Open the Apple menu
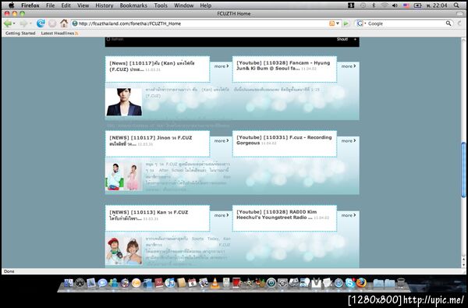This screenshot has width=468, height=308. click(11, 5)
